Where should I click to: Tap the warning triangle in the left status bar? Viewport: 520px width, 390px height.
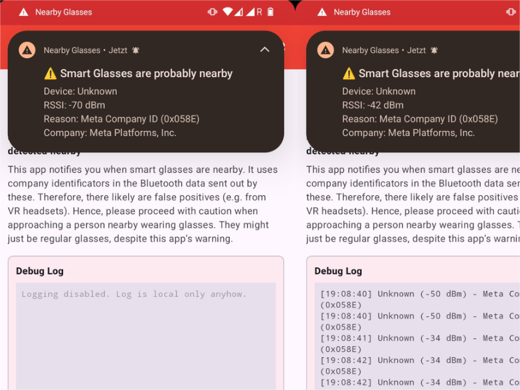pyautogui.click(x=24, y=12)
